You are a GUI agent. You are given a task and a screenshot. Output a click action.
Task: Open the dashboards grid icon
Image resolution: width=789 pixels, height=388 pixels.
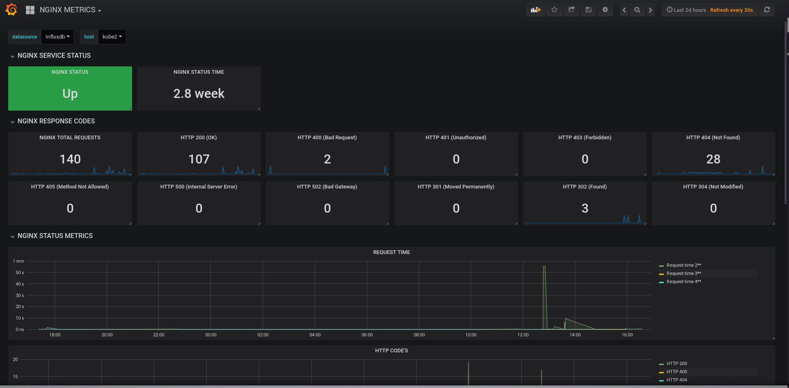point(30,10)
